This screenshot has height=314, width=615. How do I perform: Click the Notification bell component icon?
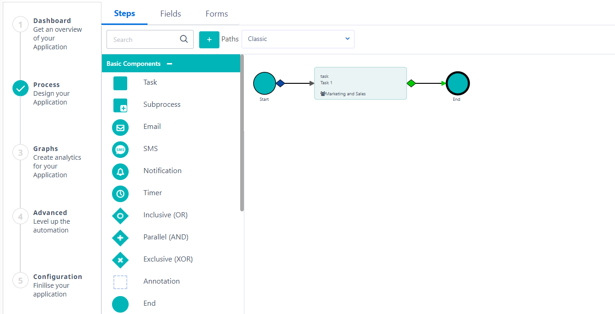120,172
